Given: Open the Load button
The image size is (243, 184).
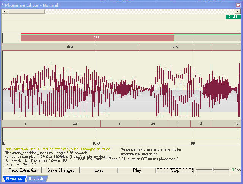Looking at the screenshot, I should tap(99, 170).
